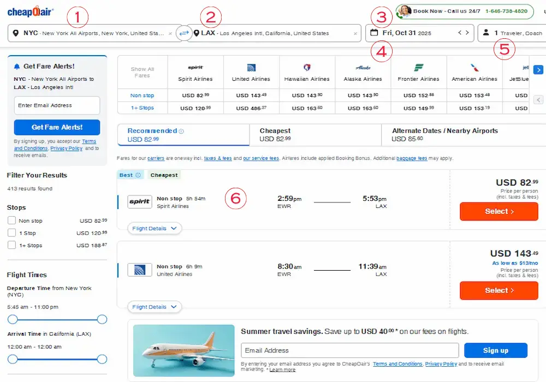Click Spirit logo in first flight result
546x382 pixels.
[x=140, y=202]
